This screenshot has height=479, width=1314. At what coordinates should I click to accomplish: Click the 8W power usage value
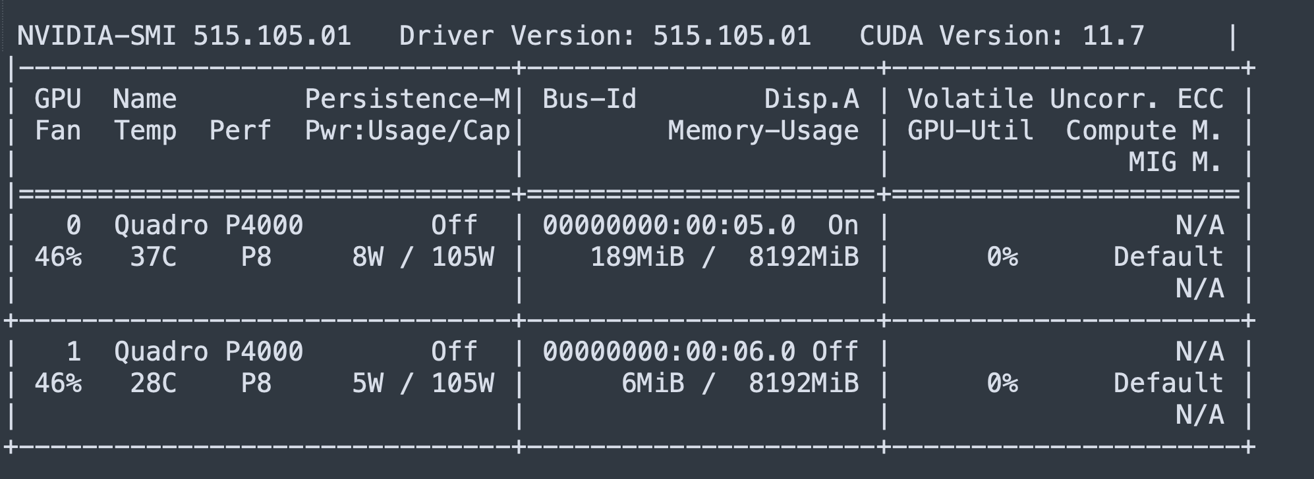click(367, 257)
